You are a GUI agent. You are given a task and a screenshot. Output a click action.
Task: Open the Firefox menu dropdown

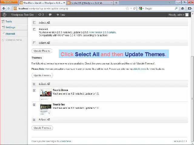point(9,2)
